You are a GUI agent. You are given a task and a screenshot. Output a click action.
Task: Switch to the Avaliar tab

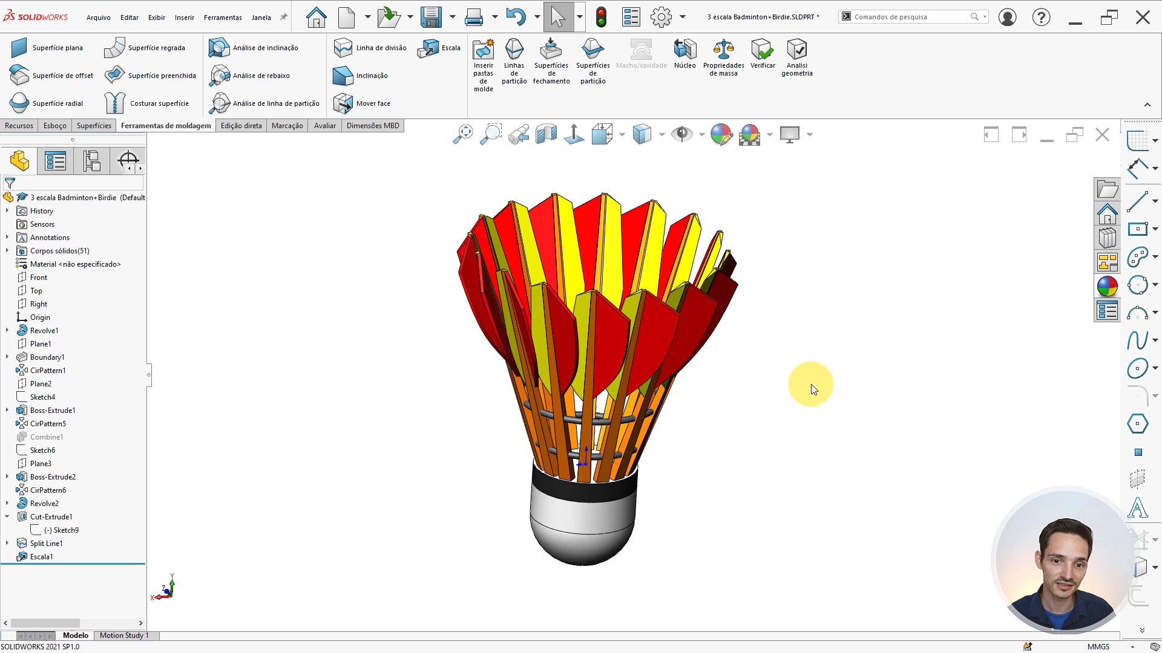325,126
